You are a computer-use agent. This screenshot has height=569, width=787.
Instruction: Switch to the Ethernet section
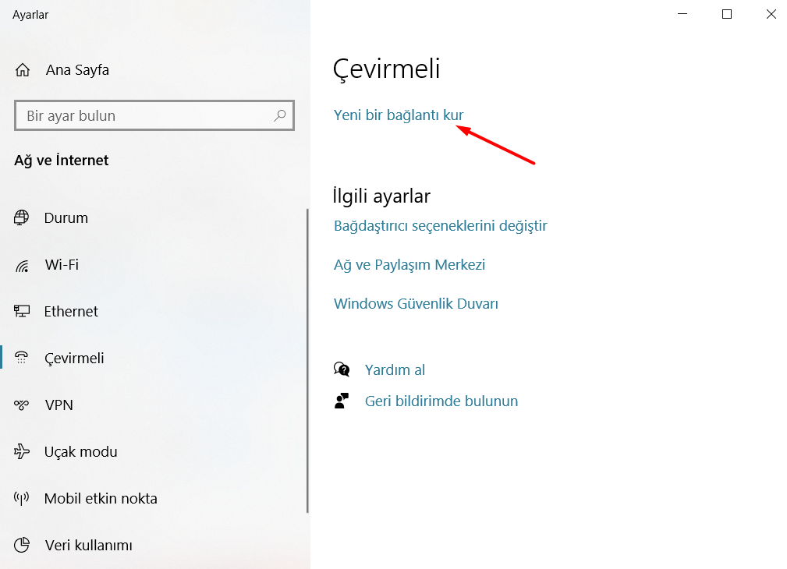[x=71, y=311]
